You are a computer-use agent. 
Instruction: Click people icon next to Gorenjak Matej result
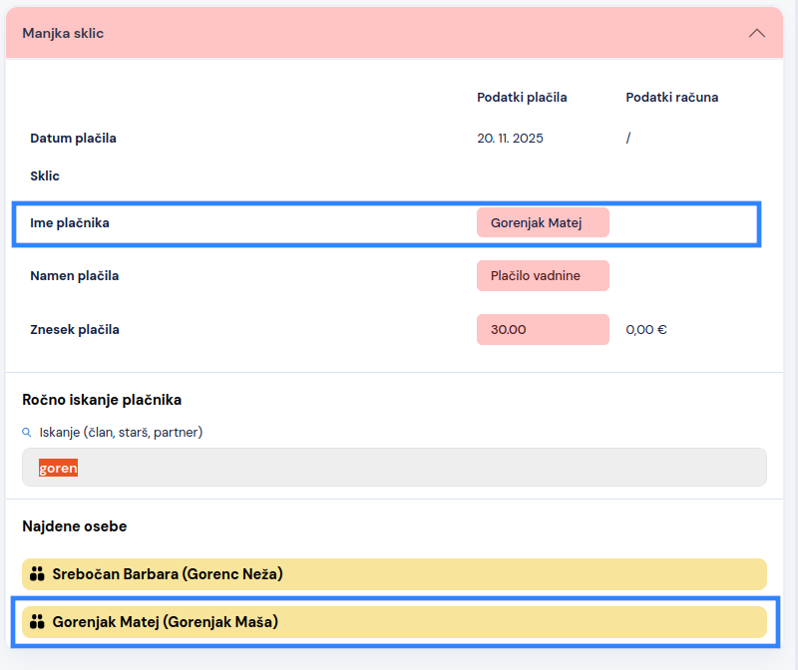pyautogui.click(x=38, y=622)
